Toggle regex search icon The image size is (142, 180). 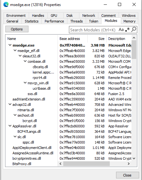coord(127,29)
